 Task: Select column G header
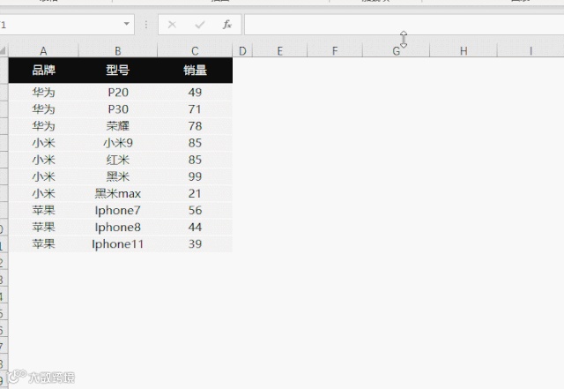(x=396, y=51)
